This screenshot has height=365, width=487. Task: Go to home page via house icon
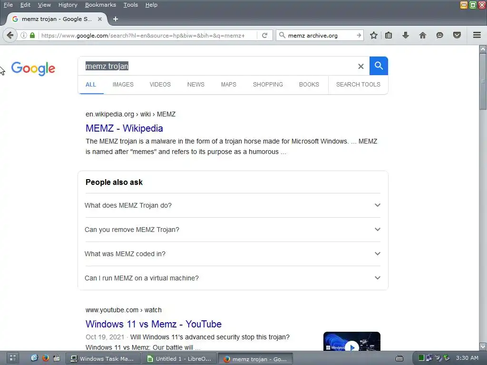point(422,35)
